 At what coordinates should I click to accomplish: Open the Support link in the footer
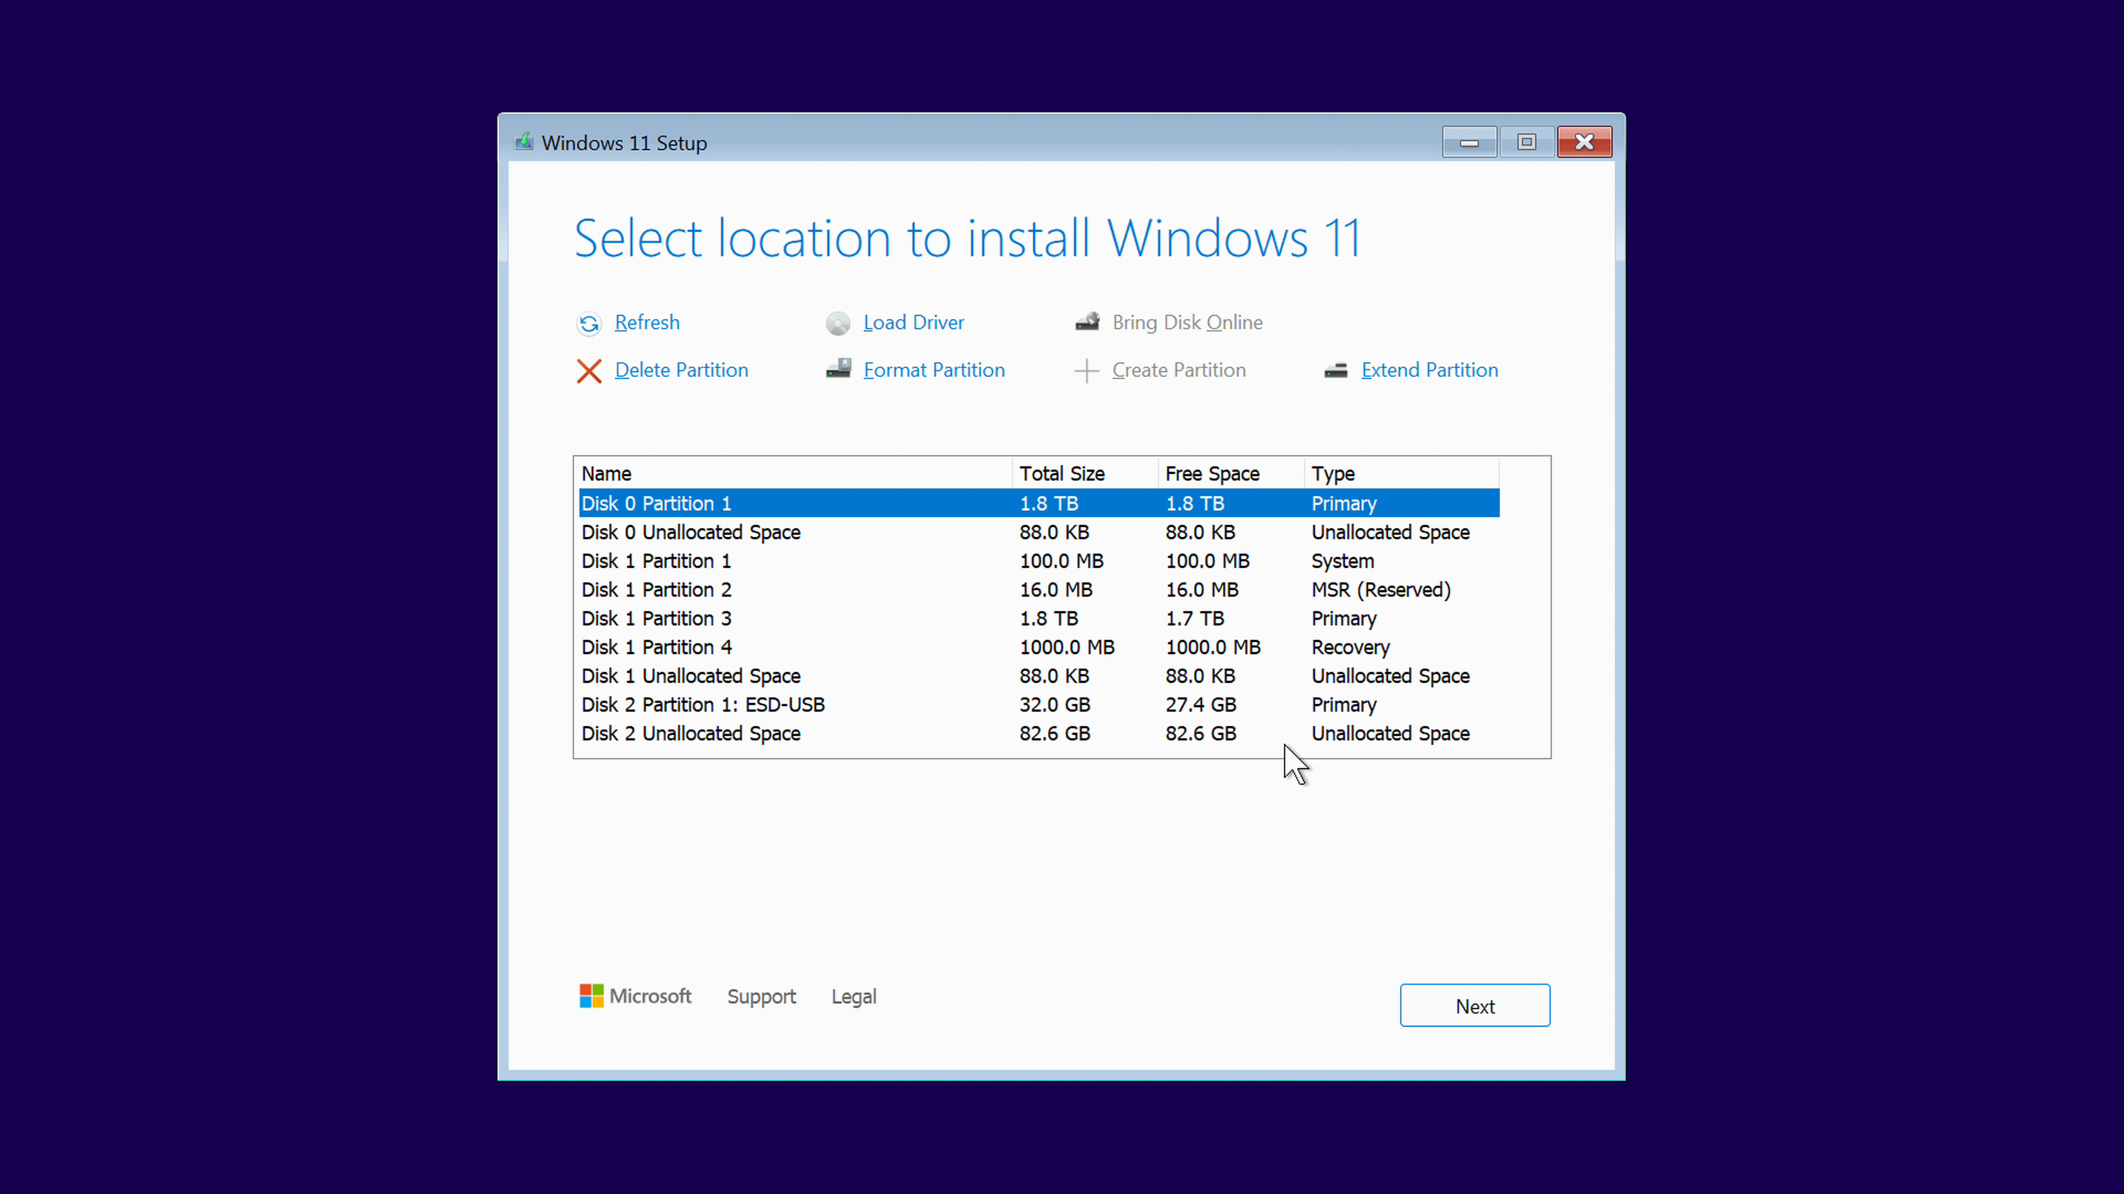[x=761, y=996]
